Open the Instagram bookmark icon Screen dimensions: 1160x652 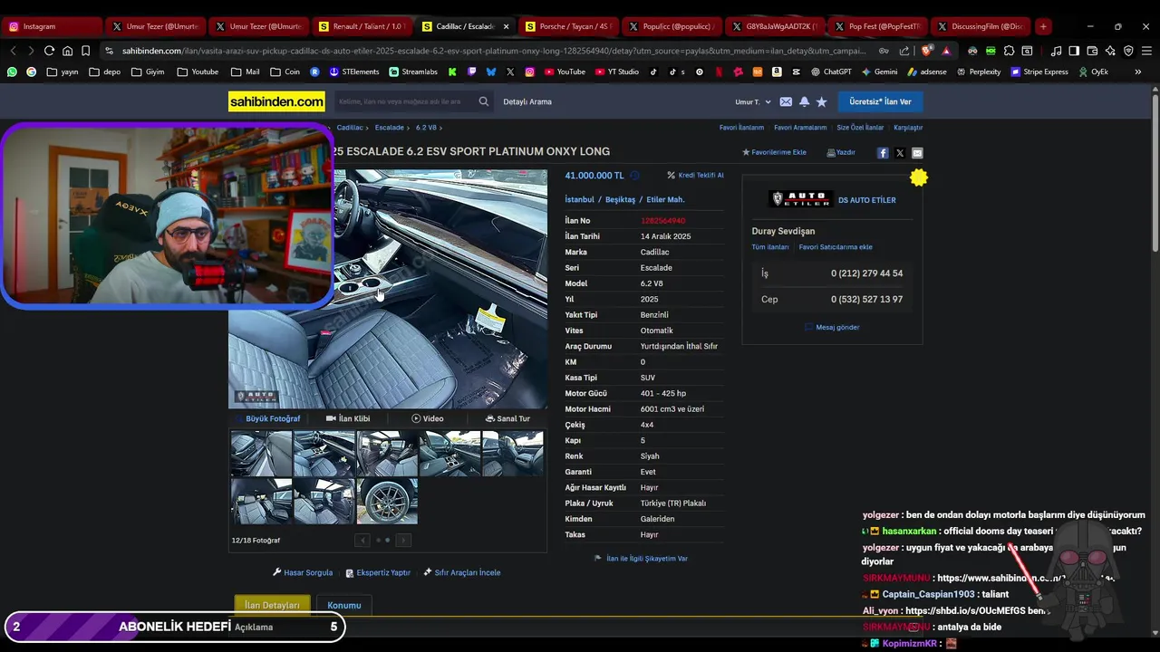click(x=529, y=72)
